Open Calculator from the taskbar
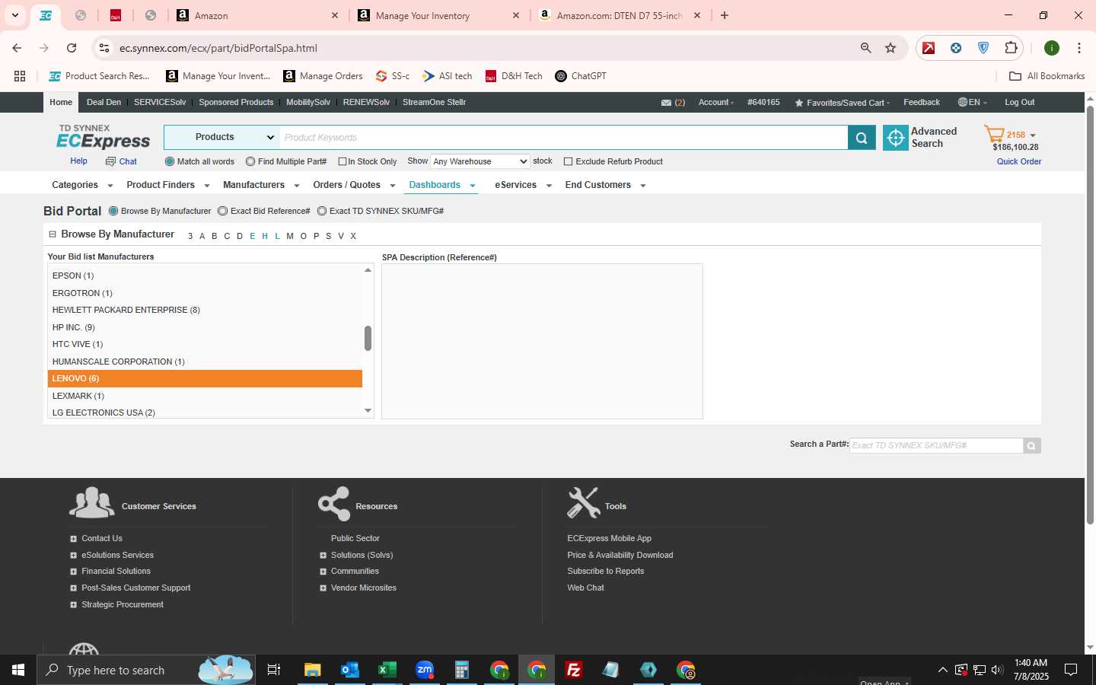 click(x=461, y=670)
